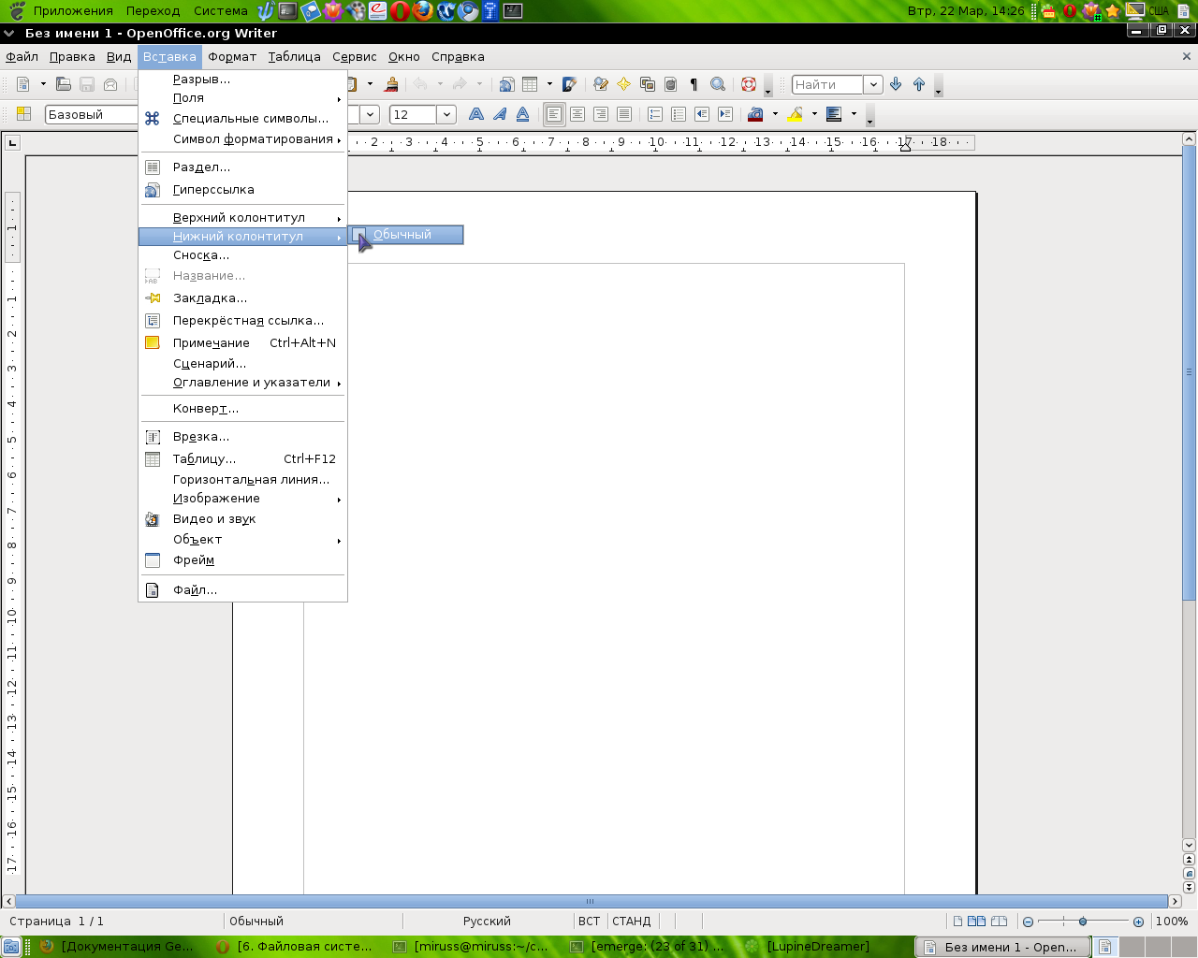Toggle nonprinting characters pilcrow
Screen dimensions: 1198x958
(x=694, y=84)
